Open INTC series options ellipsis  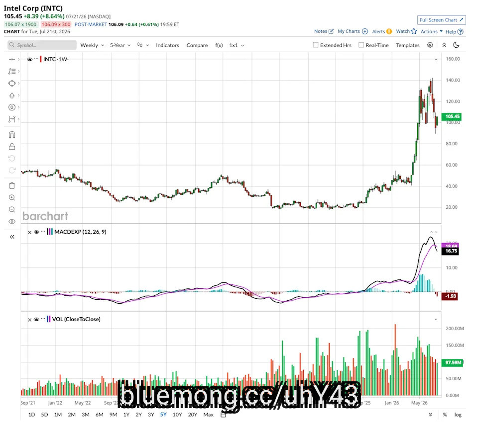36,59
